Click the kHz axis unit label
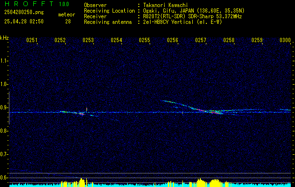 tap(4, 38)
